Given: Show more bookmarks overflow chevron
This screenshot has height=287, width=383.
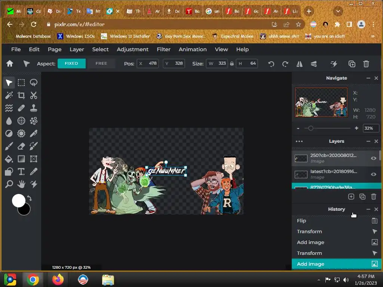Looking at the screenshot, I should pyautogui.click(x=373, y=36).
